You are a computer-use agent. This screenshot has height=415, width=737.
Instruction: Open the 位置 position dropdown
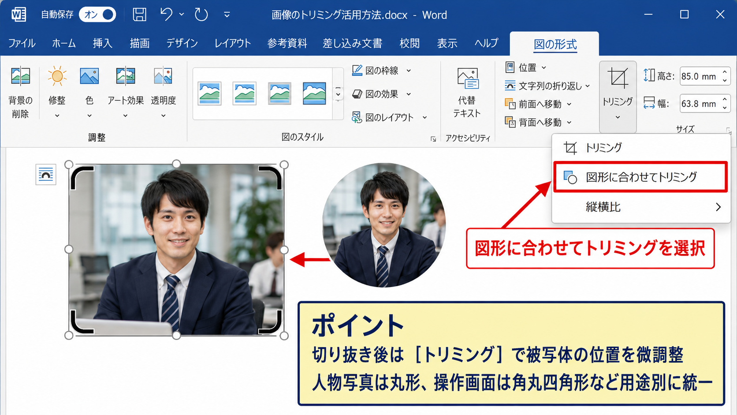click(525, 67)
